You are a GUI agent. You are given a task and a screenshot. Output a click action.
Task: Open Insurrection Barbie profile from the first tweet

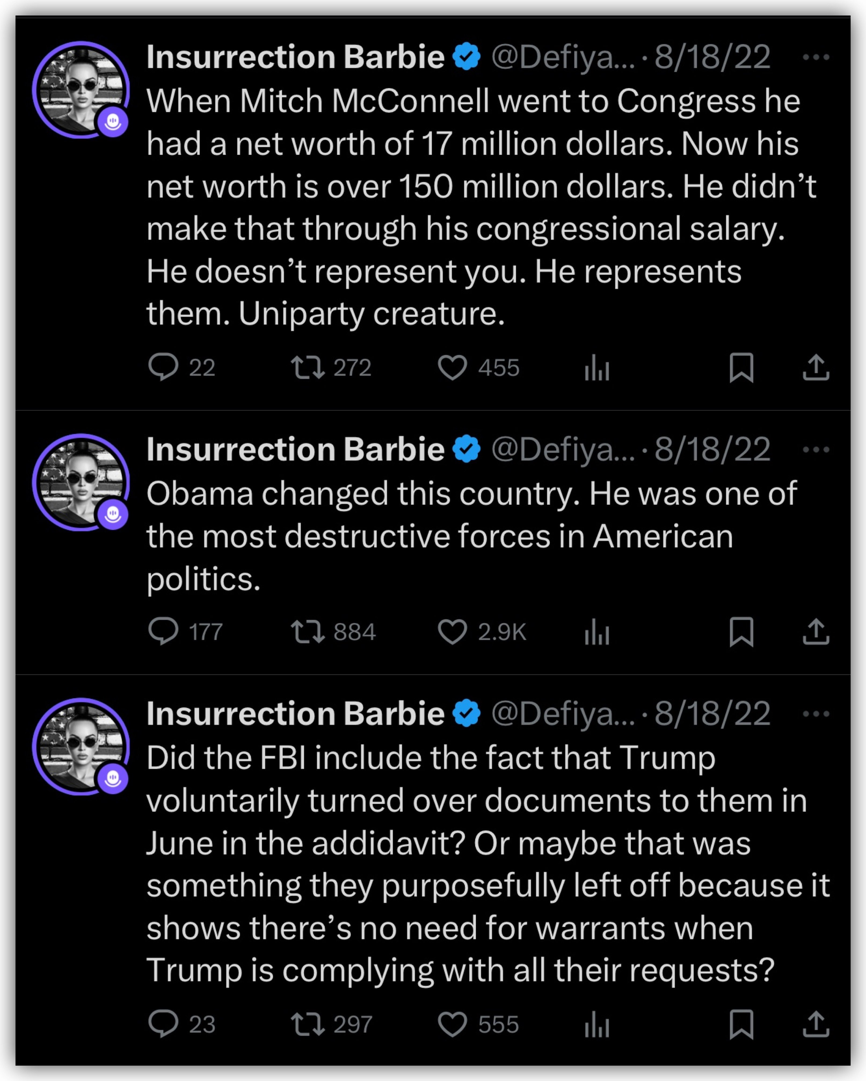coord(295,57)
